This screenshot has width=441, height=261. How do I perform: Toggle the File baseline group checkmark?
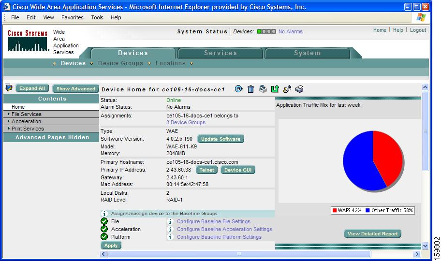click(x=104, y=221)
